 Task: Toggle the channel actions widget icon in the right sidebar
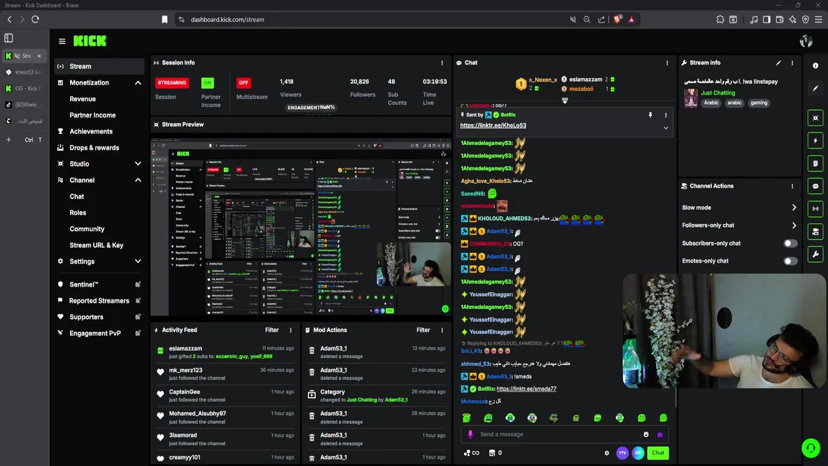(x=815, y=231)
